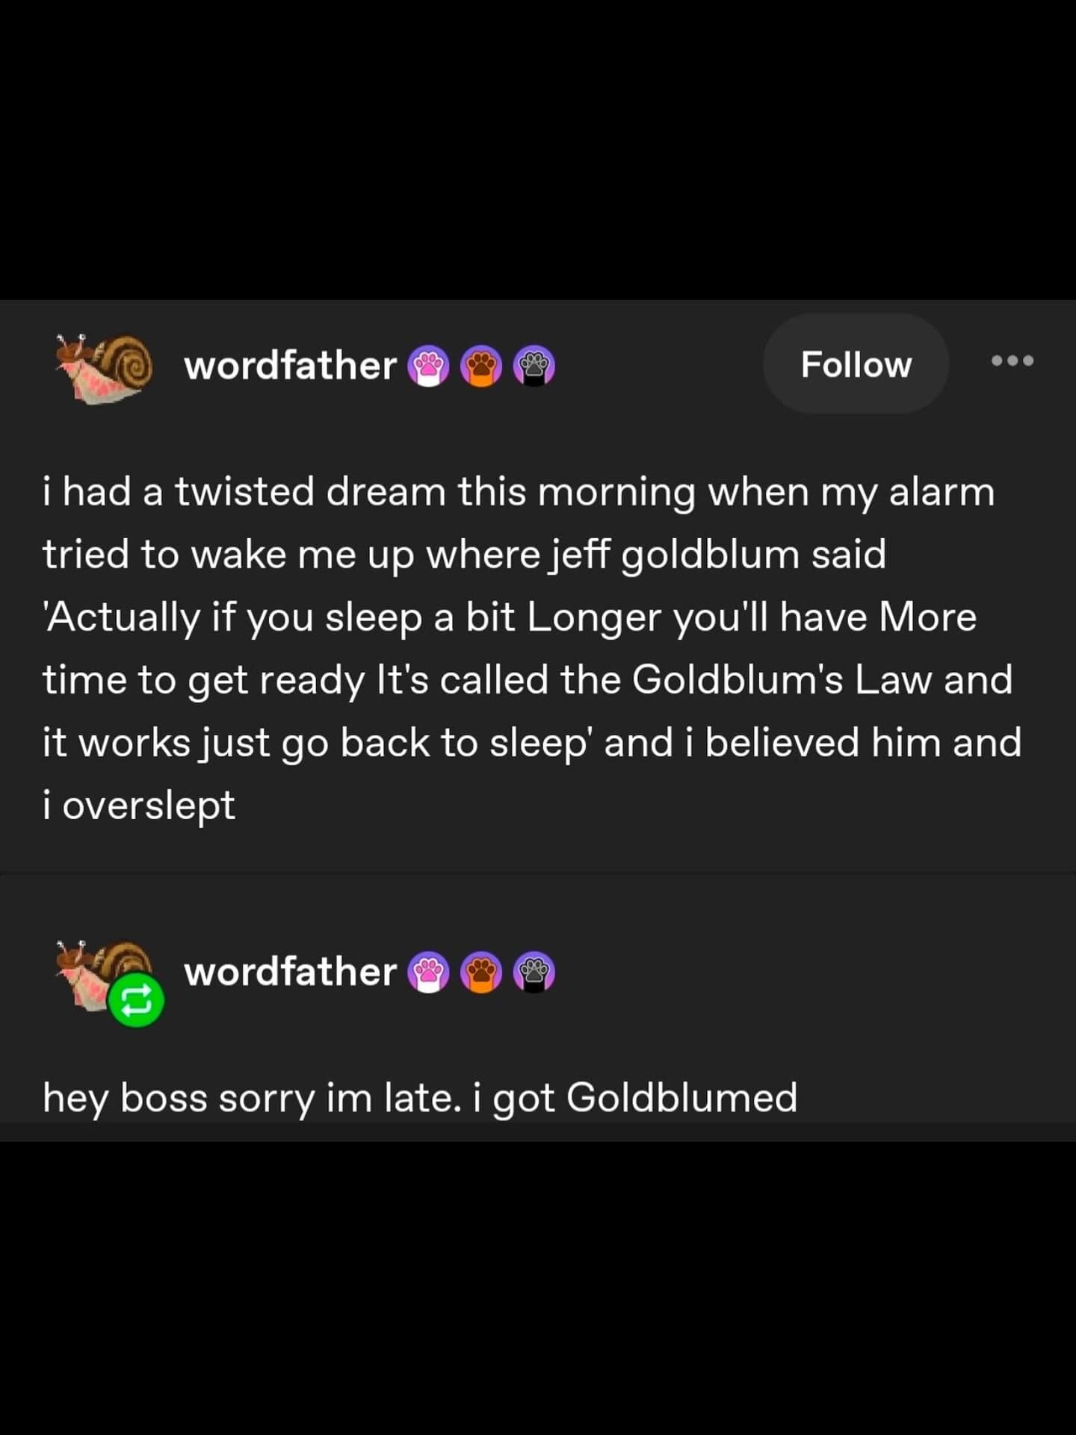Click the black area below the reblog
The width and height of the screenshot is (1076, 1435).
pyautogui.click(x=538, y=1288)
